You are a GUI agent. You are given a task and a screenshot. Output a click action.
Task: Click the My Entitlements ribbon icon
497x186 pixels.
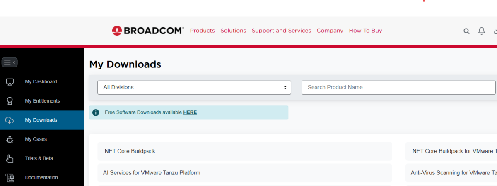(x=10, y=101)
